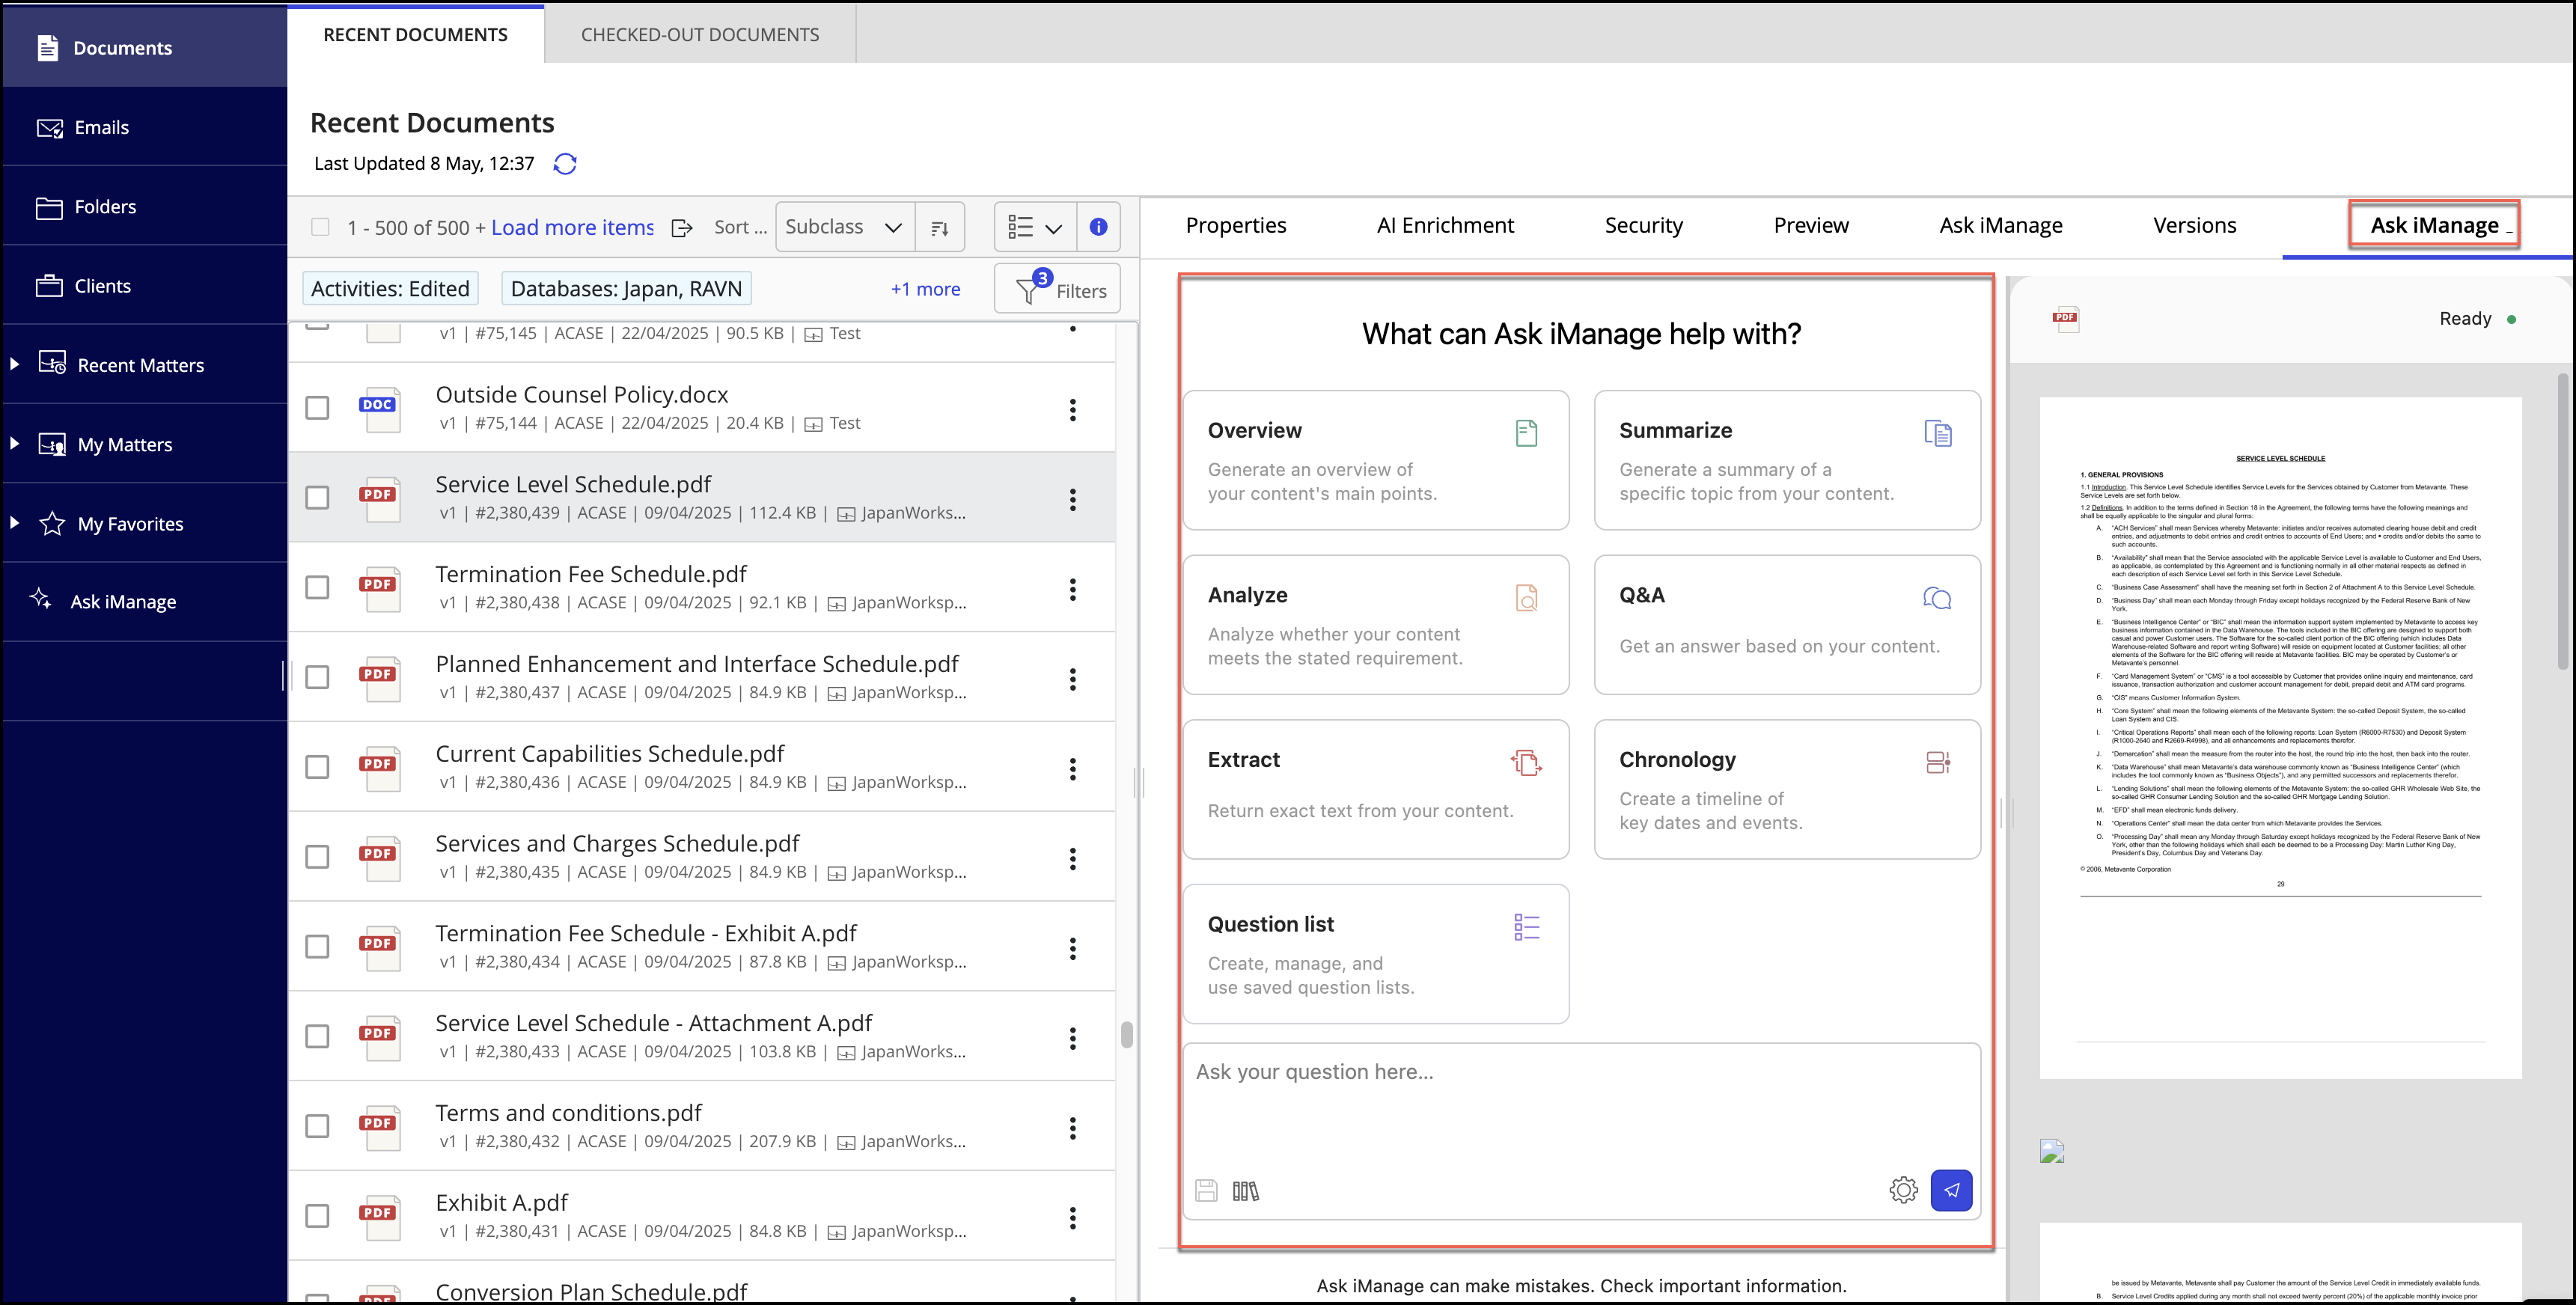
Task: Open the AI Enrichment tab
Action: pos(1444,225)
